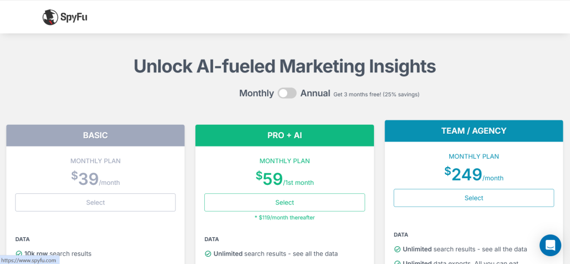Toggle the Monthly/Annual billing switch

click(x=287, y=93)
